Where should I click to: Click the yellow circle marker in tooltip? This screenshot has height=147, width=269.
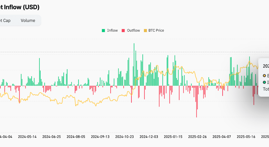pos(265,75)
